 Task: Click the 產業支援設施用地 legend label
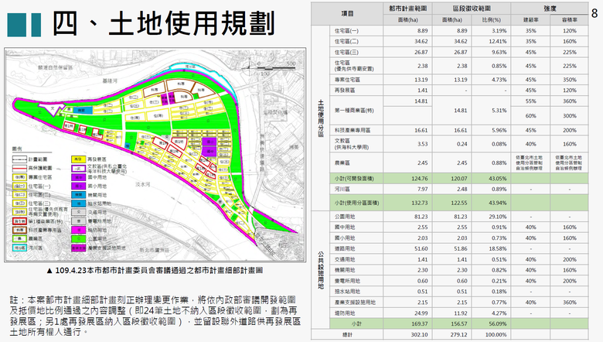pyautogui.click(x=107, y=248)
